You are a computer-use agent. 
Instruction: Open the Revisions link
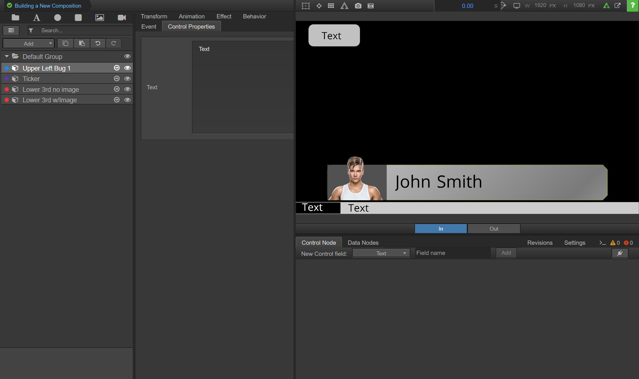540,243
